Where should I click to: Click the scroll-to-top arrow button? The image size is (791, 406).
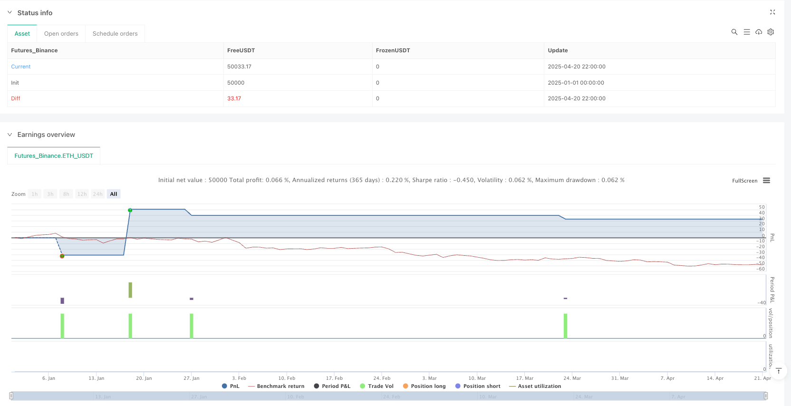point(779,371)
